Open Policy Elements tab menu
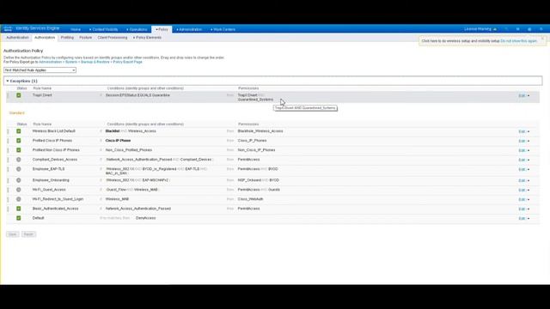This screenshot has width=550, height=309. click(147, 38)
